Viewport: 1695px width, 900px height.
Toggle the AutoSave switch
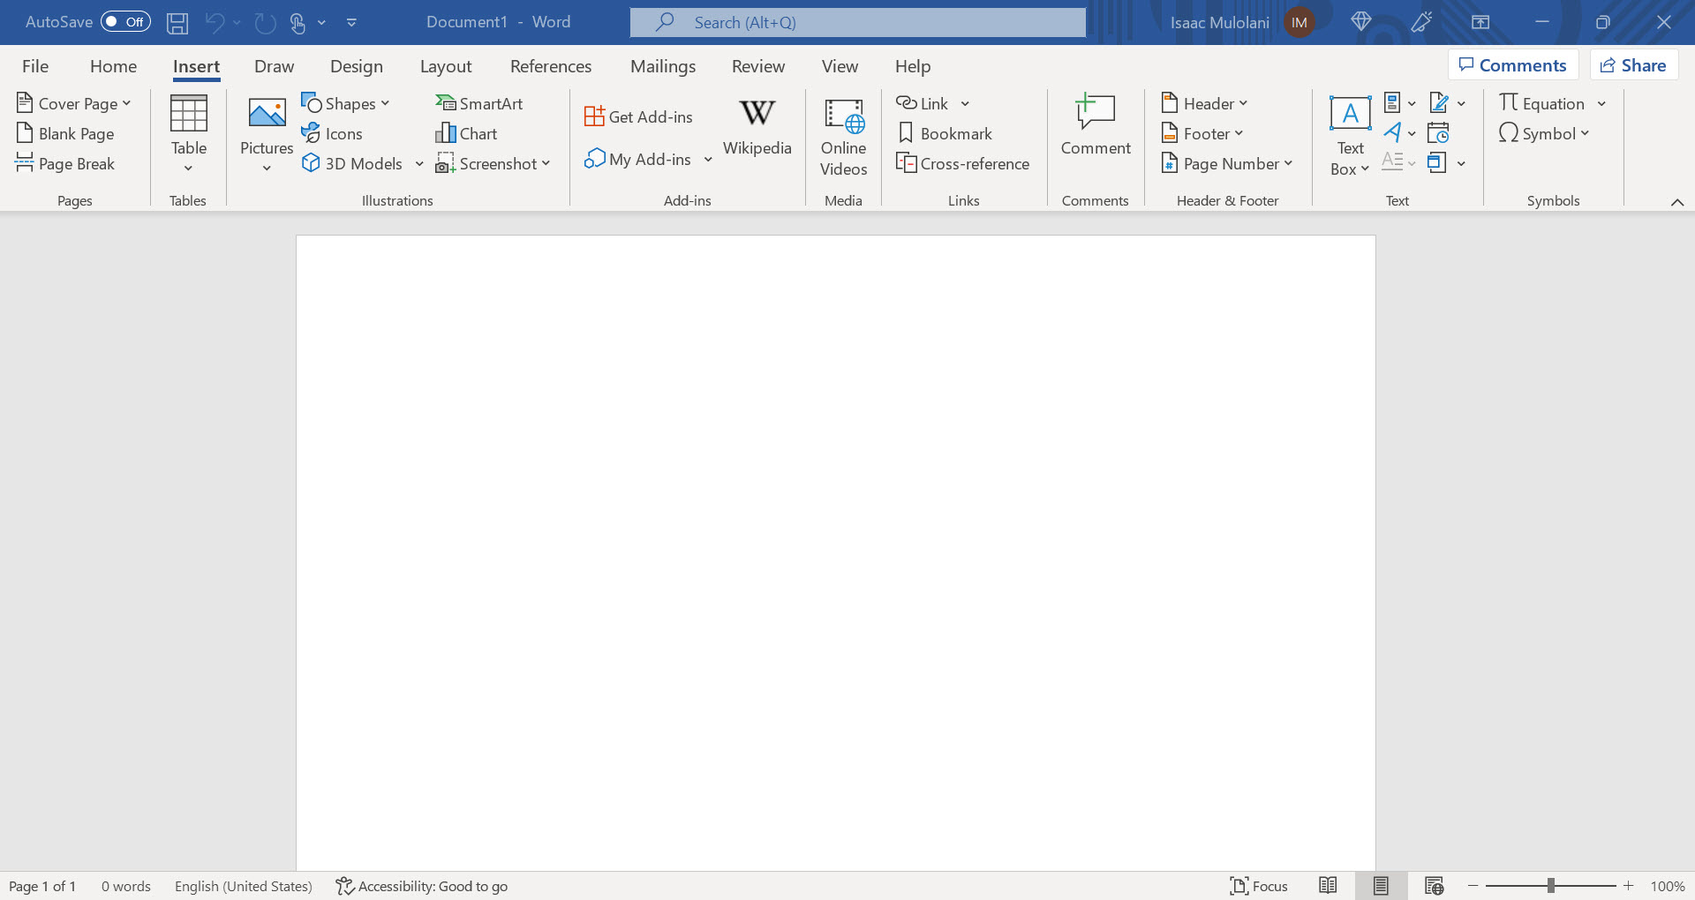pyautogui.click(x=125, y=22)
